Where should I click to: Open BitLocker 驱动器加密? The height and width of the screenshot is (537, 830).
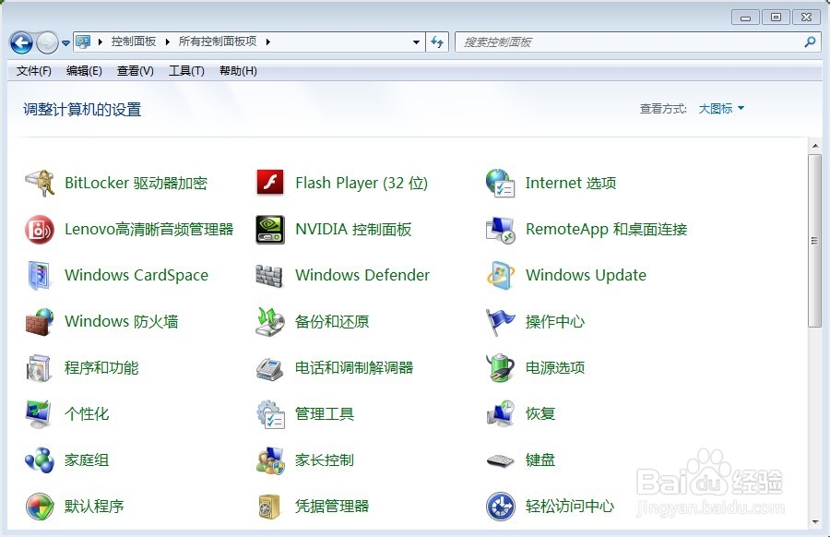click(125, 183)
